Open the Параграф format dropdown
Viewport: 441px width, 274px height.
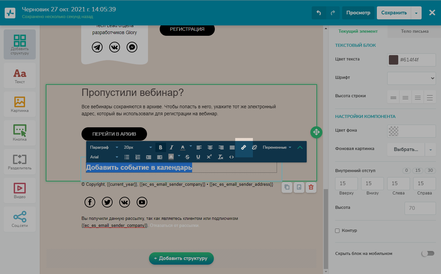[104, 147]
